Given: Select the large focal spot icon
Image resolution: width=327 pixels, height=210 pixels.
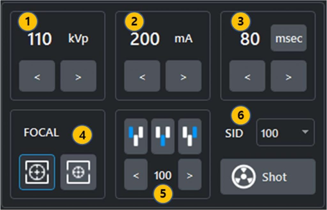Looking at the screenshot, I should pyautogui.click(x=37, y=172).
